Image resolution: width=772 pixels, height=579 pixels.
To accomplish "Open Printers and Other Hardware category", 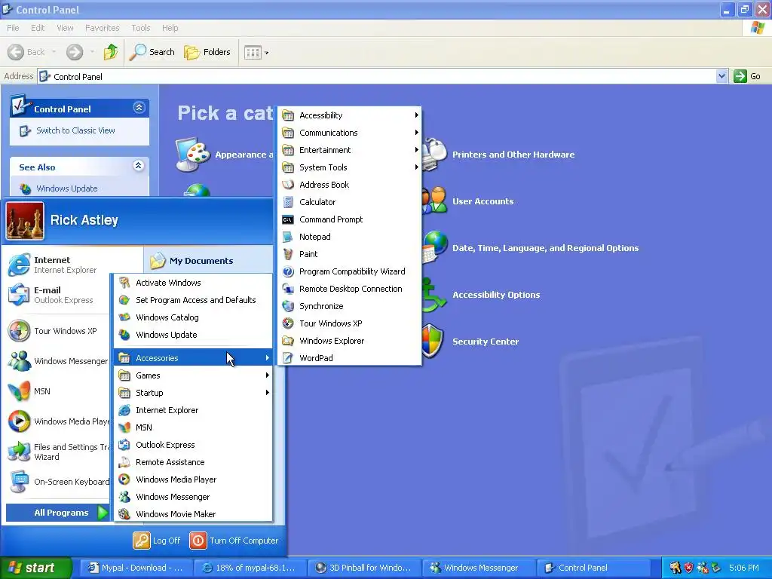I will (499, 154).
